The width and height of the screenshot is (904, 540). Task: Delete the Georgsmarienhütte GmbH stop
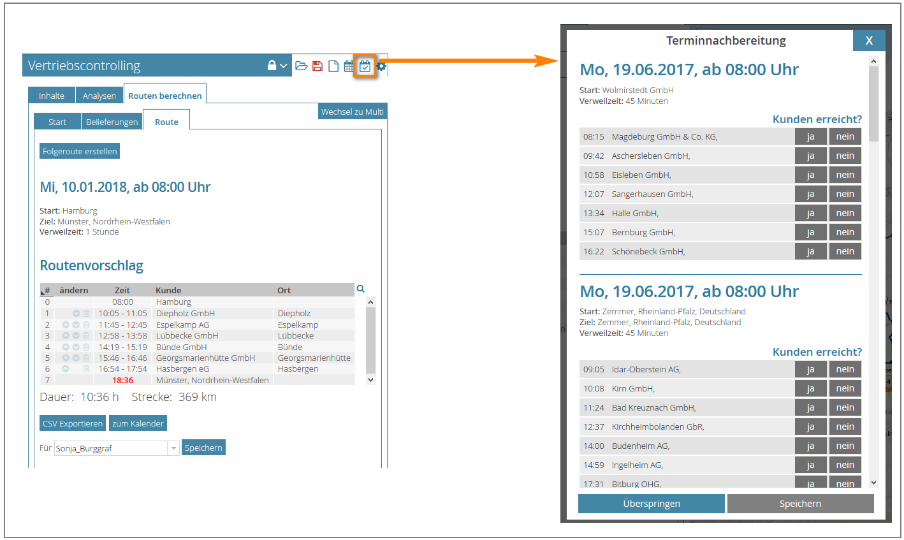[x=86, y=358]
